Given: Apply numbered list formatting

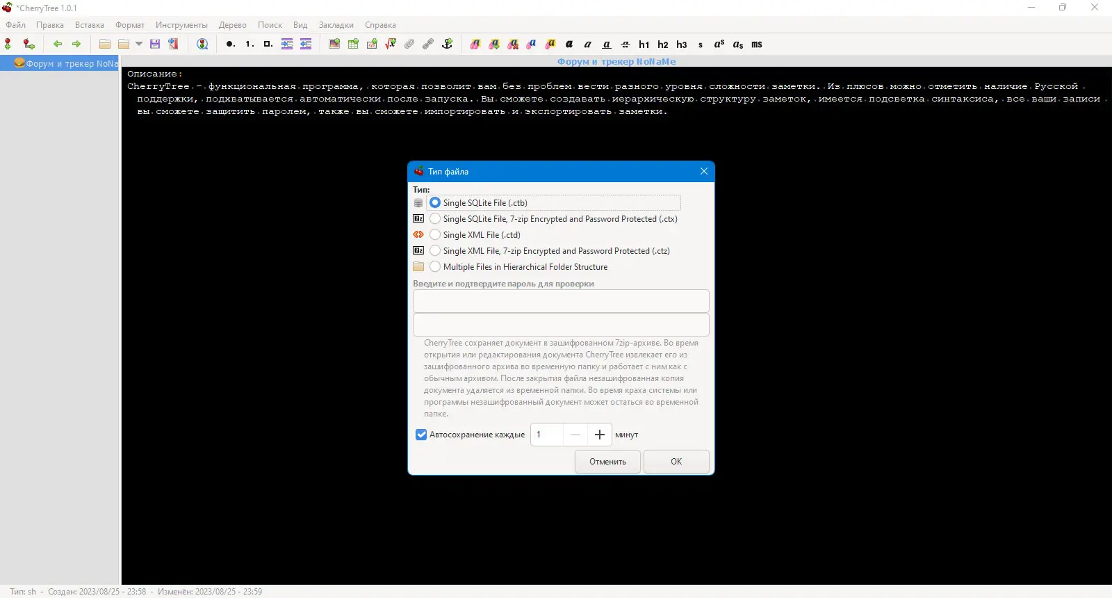Looking at the screenshot, I should (x=249, y=44).
